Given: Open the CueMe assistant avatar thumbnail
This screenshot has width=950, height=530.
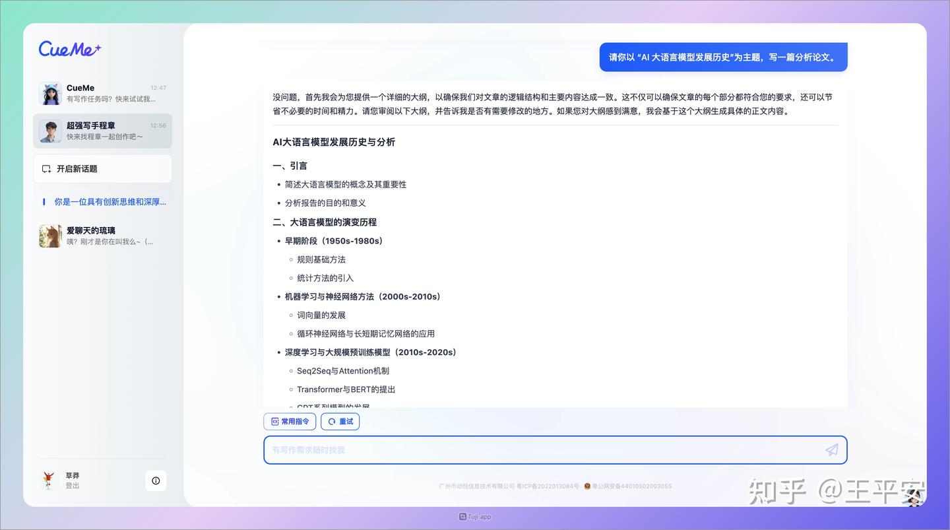Looking at the screenshot, I should pos(50,92).
